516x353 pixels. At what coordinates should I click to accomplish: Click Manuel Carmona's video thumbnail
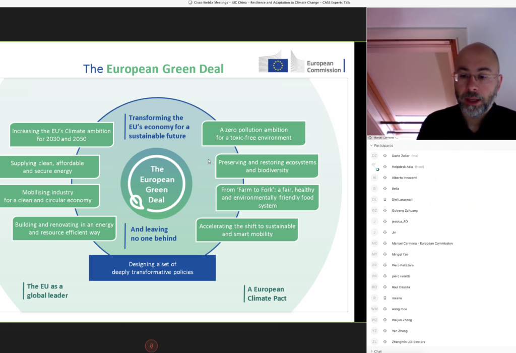click(441, 71)
